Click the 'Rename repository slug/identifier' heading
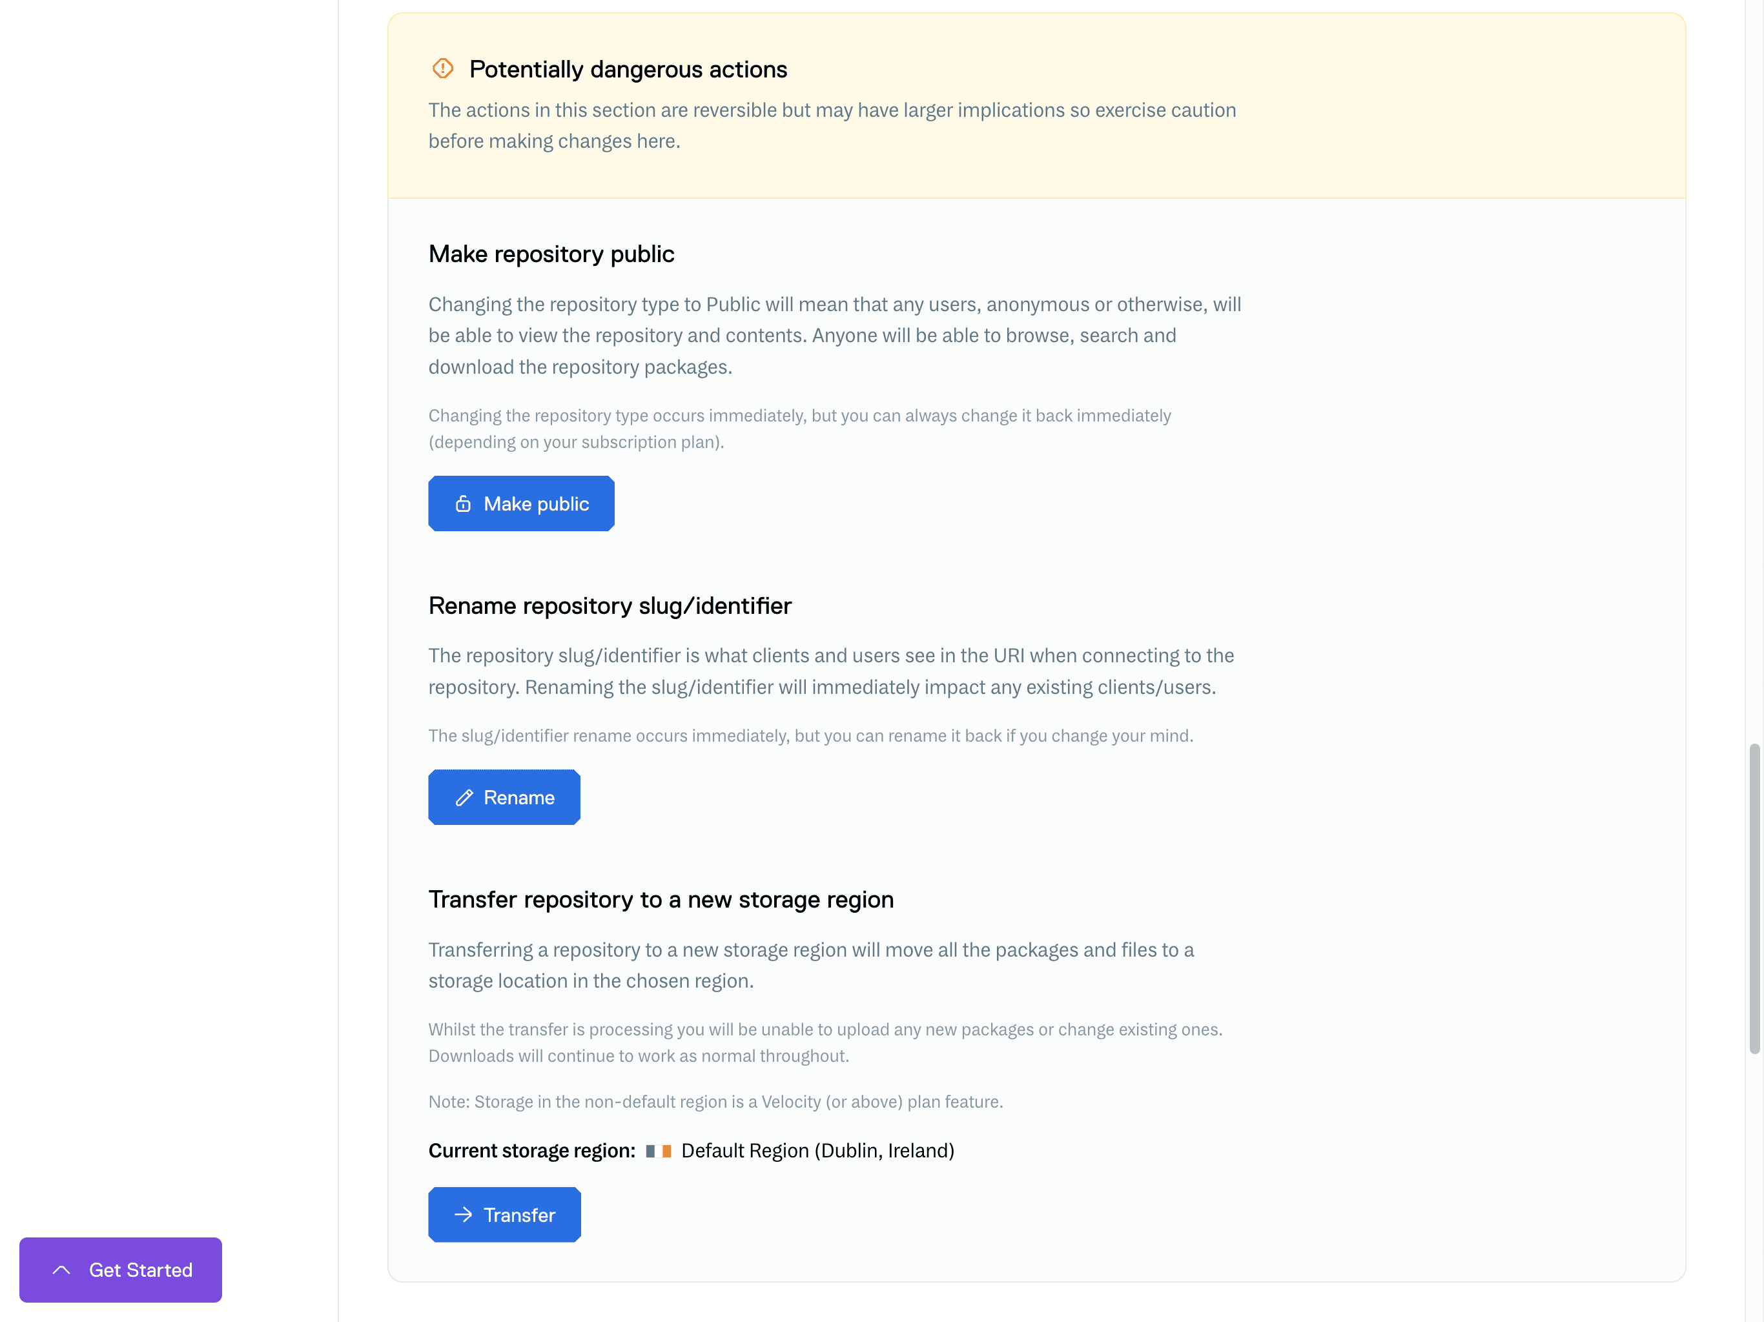1764x1322 pixels. [610, 606]
